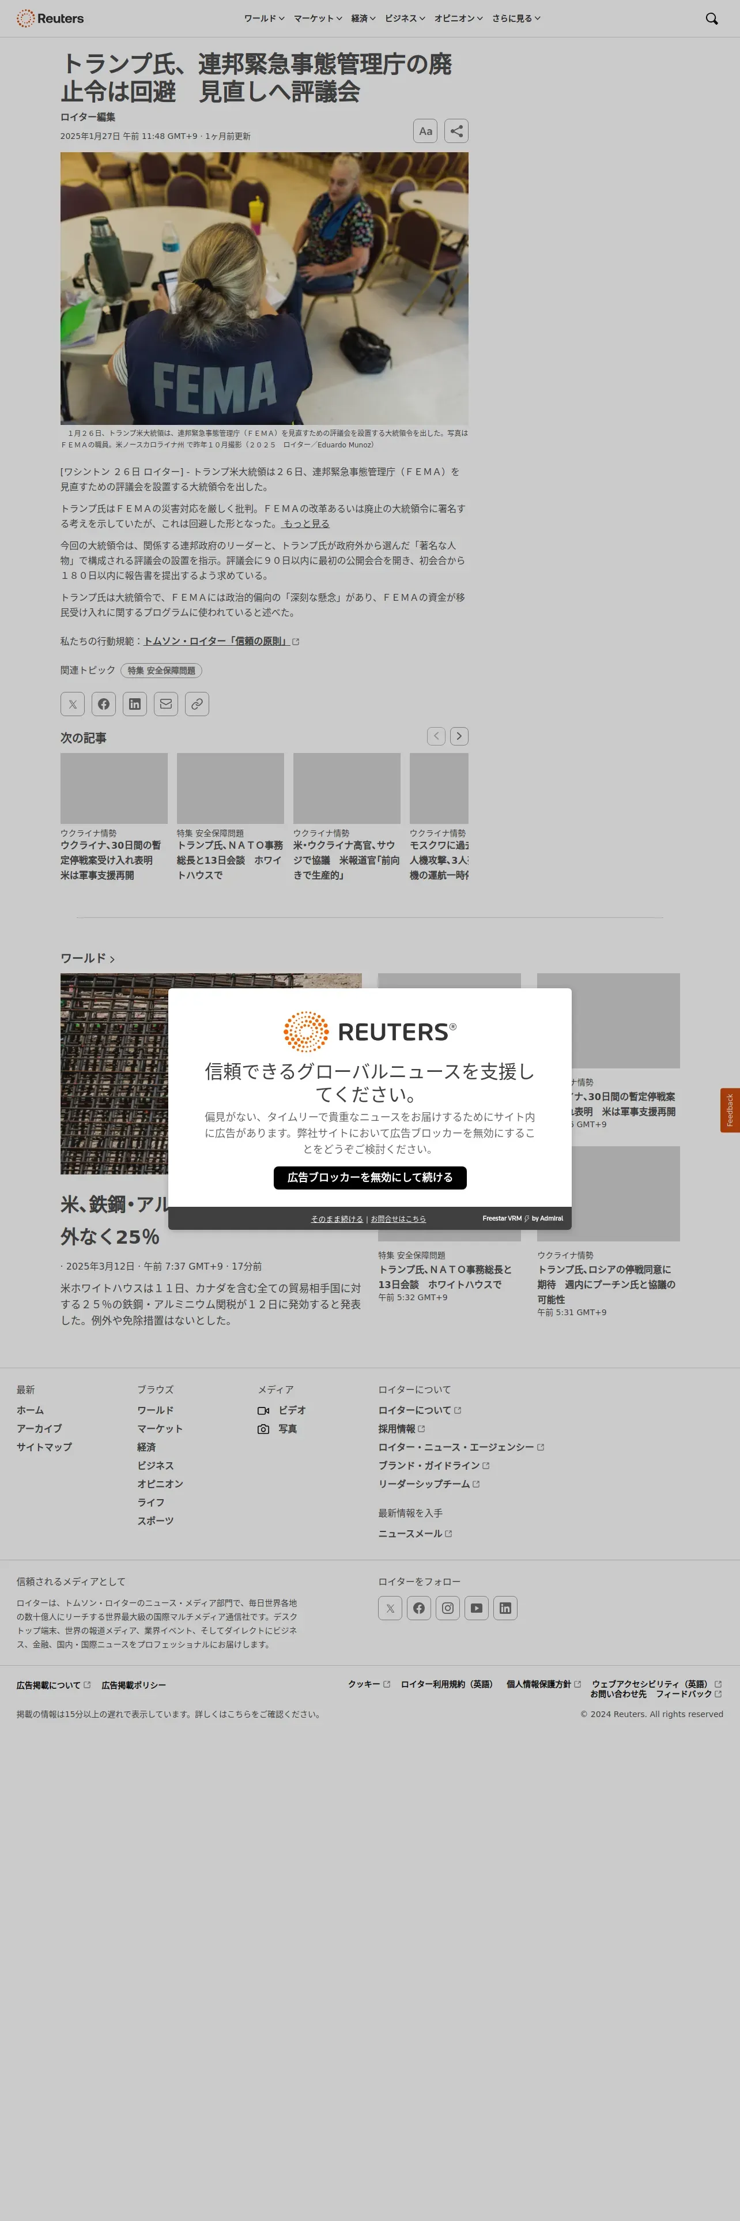740x2221 pixels.
Task: Open ロイター・ニュース・エージェンシー link
Action: (x=461, y=1448)
